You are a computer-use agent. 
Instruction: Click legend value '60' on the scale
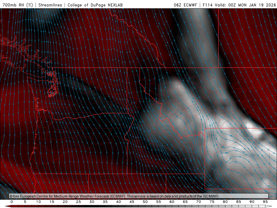pos(172,202)
